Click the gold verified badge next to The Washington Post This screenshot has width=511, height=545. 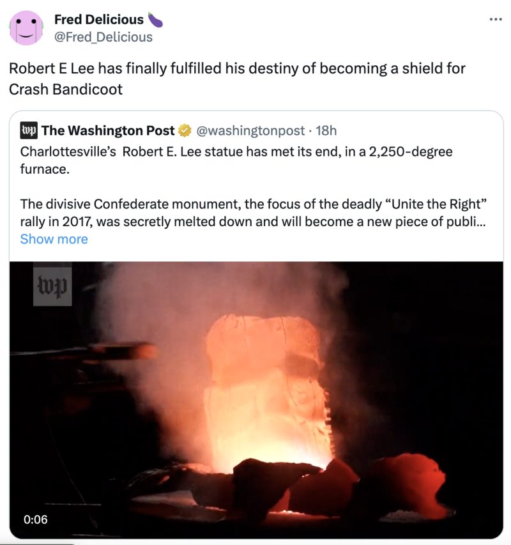click(184, 130)
